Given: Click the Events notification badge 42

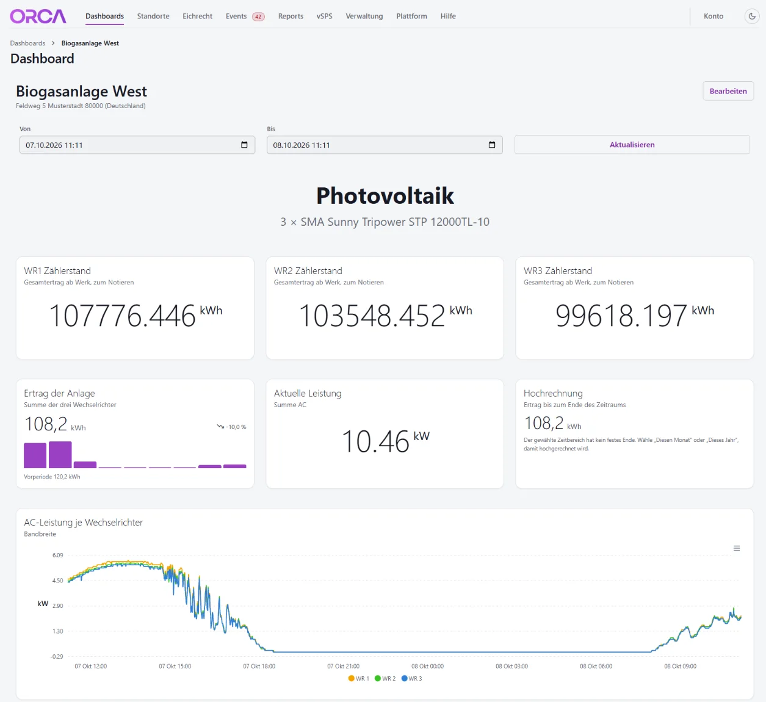Looking at the screenshot, I should 259,16.
